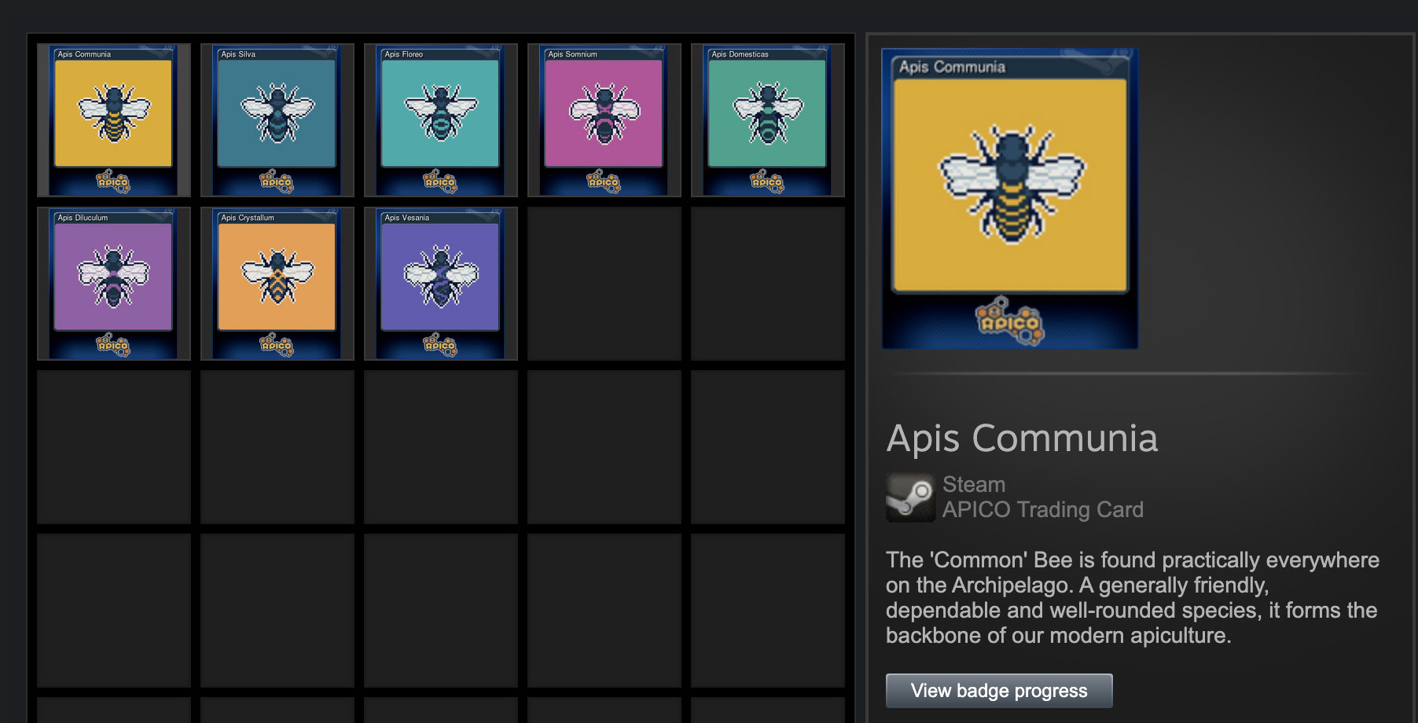Viewport: 1418px width, 723px height.
Task: Select the orange Apis Crystallum card
Action: click(x=277, y=284)
